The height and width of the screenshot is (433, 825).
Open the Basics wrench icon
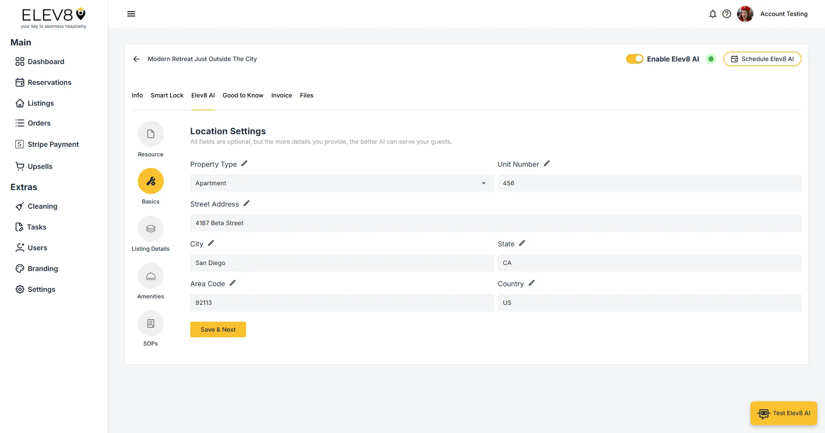(150, 181)
